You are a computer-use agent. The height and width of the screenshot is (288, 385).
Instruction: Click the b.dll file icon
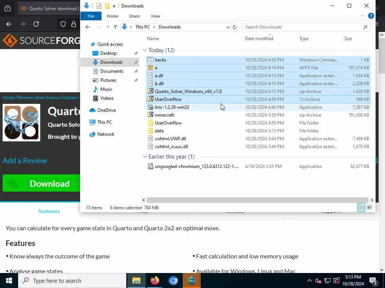click(150, 84)
